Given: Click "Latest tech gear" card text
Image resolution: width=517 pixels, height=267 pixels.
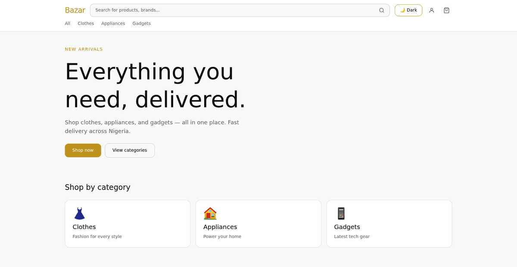Looking at the screenshot, I should [352, 236].
